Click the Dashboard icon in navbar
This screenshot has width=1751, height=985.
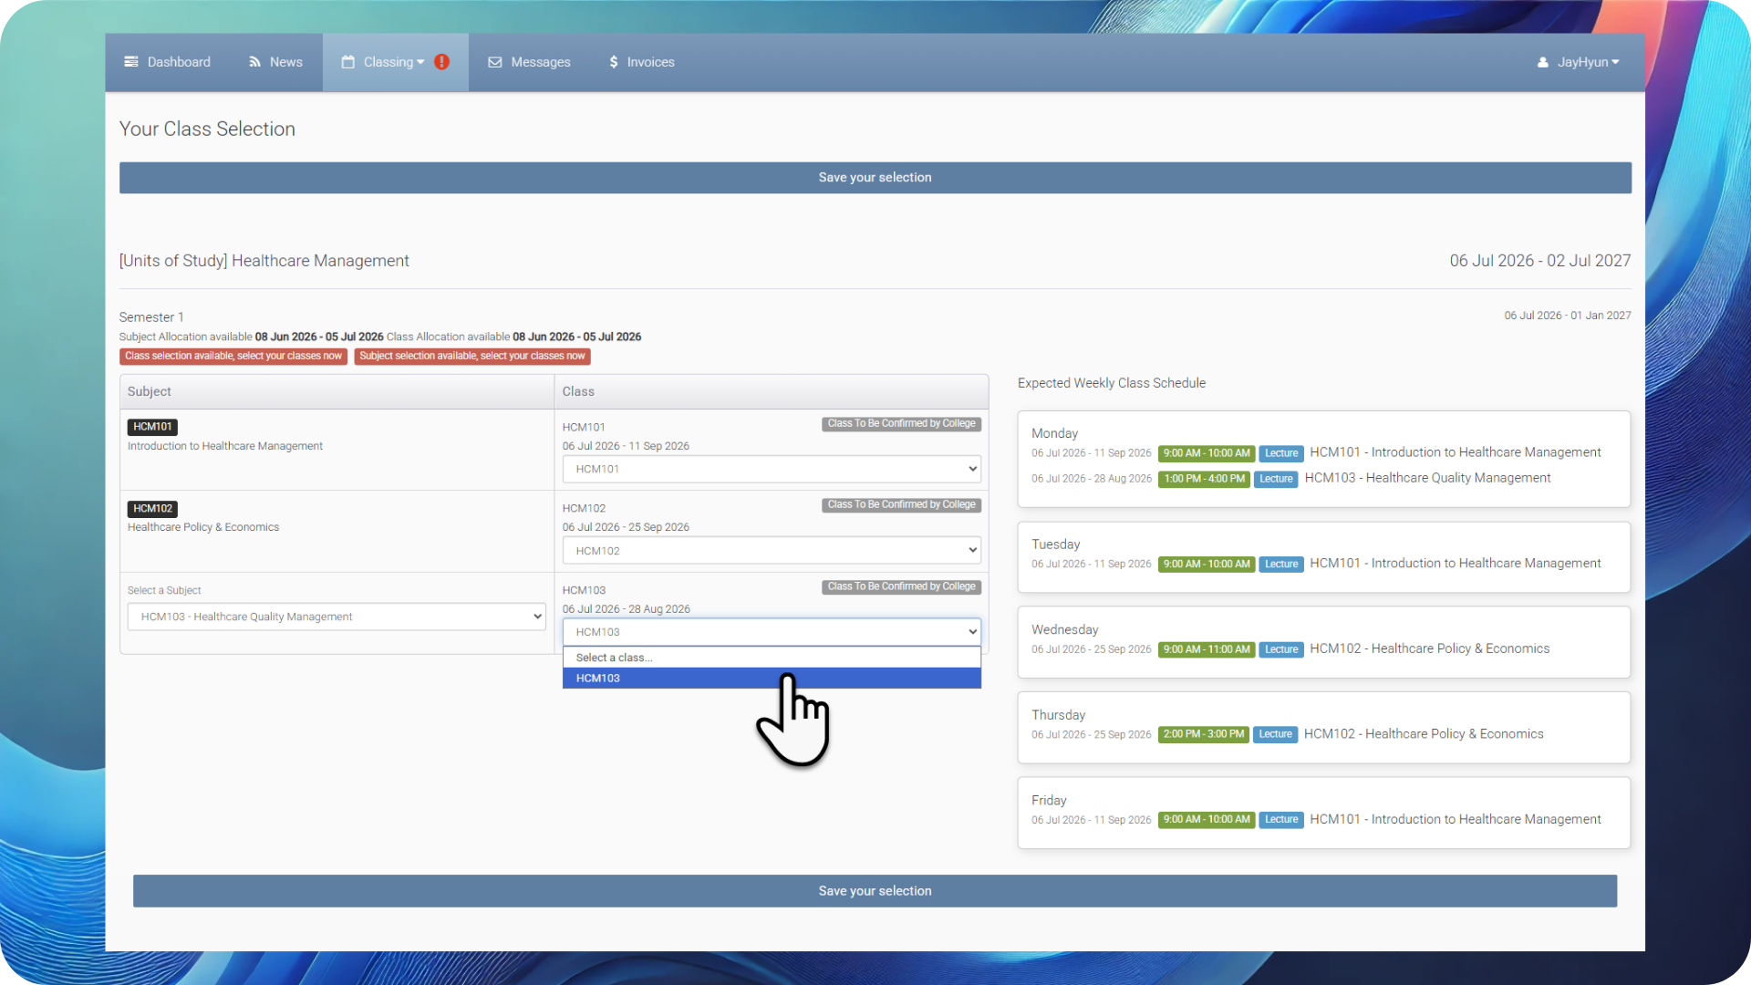coord(131,62)
